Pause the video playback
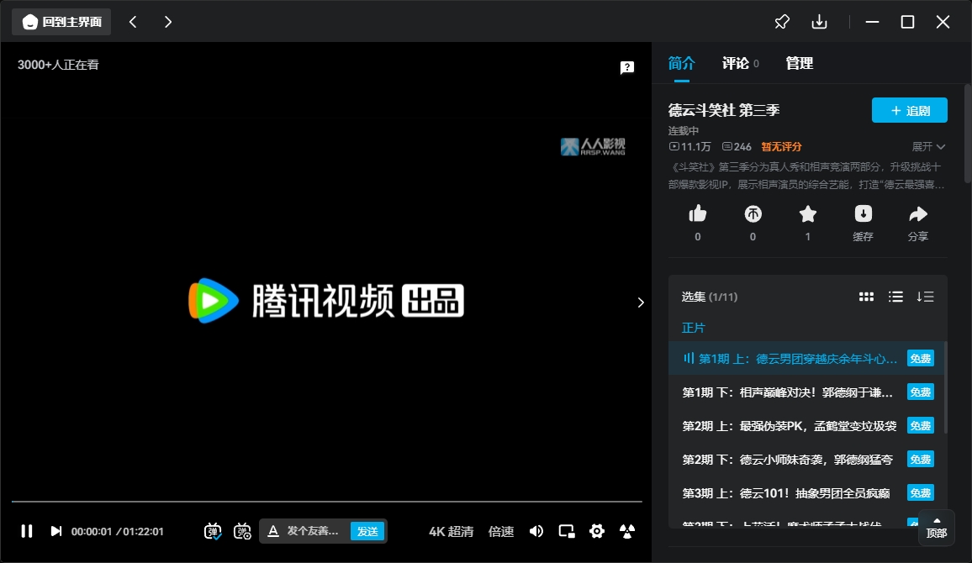The height and width of the screenshot is (563, 972). 27,531
